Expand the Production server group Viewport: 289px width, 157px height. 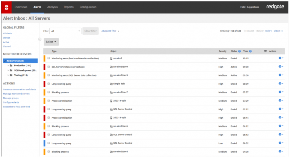pos(8,66)
